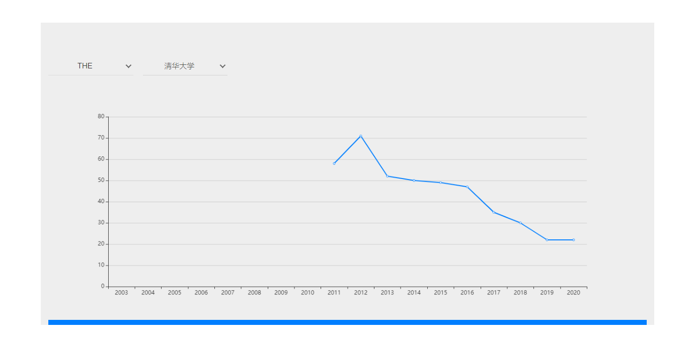Select the 2014 data point marker

(x=414, y=180)
